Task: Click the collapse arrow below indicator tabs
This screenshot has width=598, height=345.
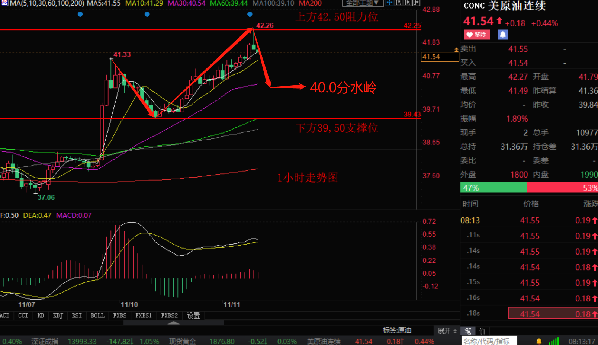Action: coord(174,323)
